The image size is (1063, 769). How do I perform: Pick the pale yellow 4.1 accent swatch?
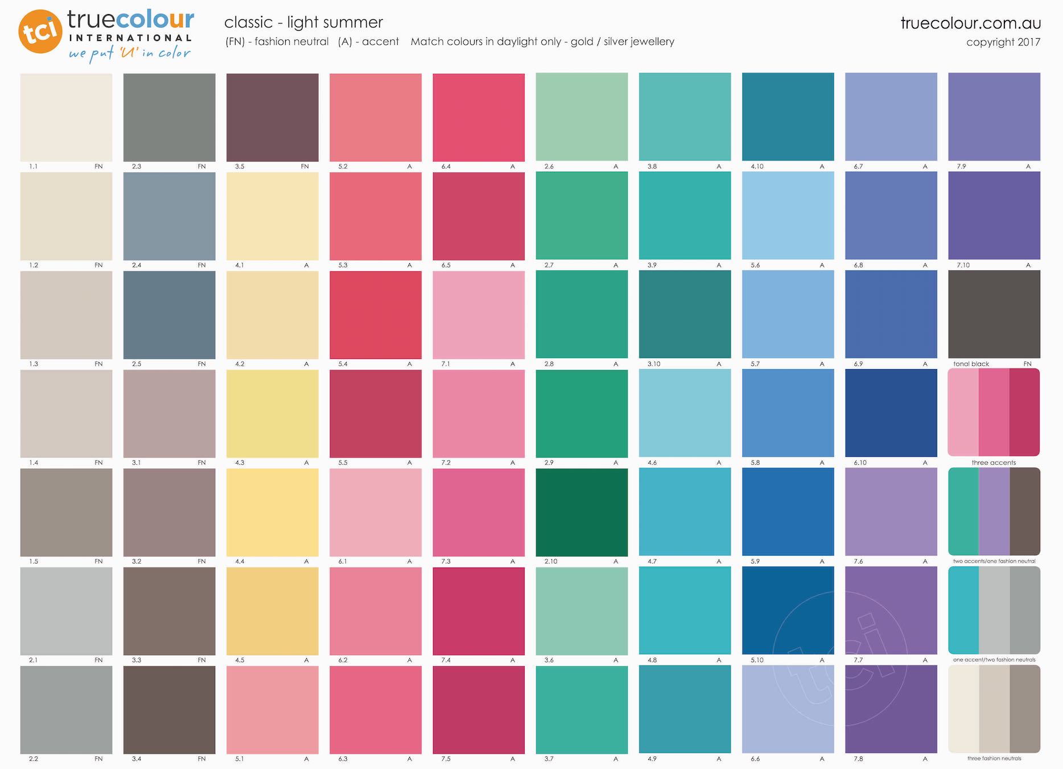point(272,216)
